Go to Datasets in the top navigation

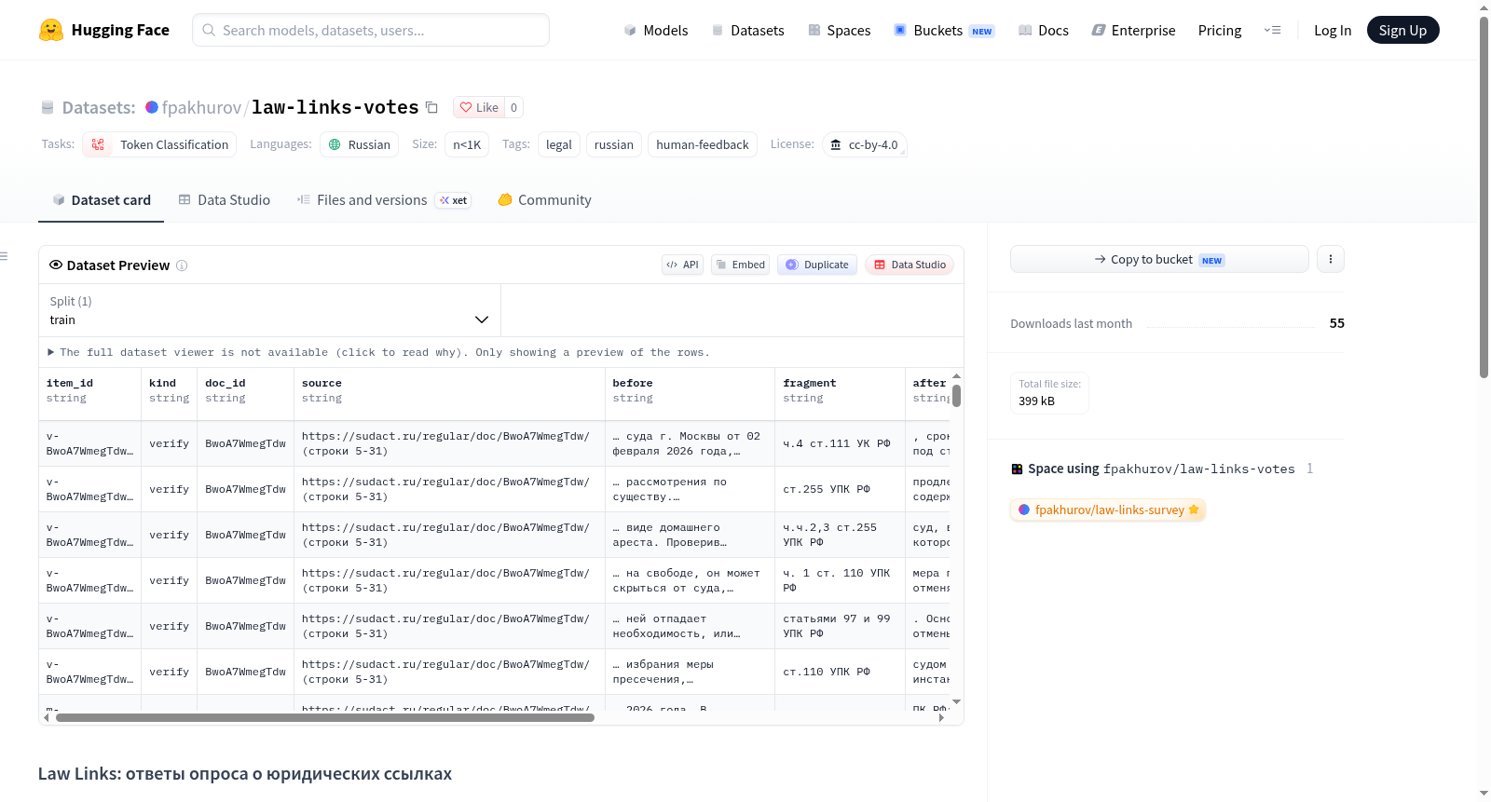click(747, 30)
